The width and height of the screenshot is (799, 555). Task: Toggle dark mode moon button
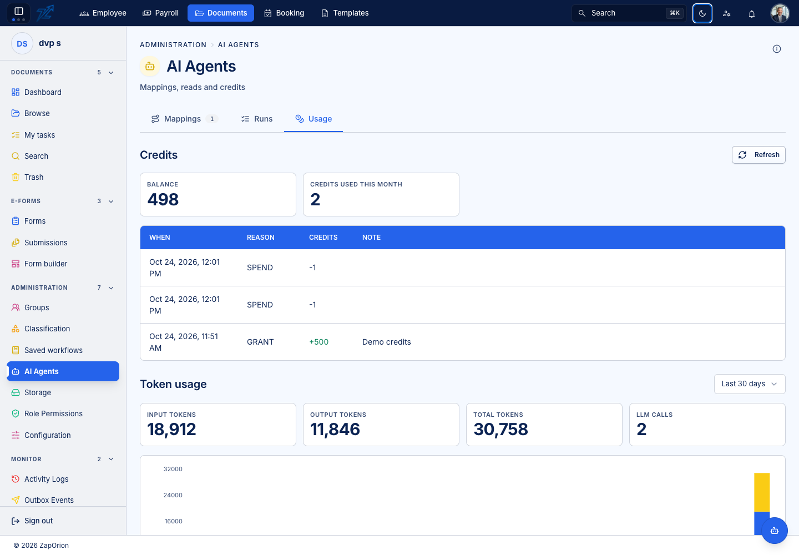coord(702,13)
